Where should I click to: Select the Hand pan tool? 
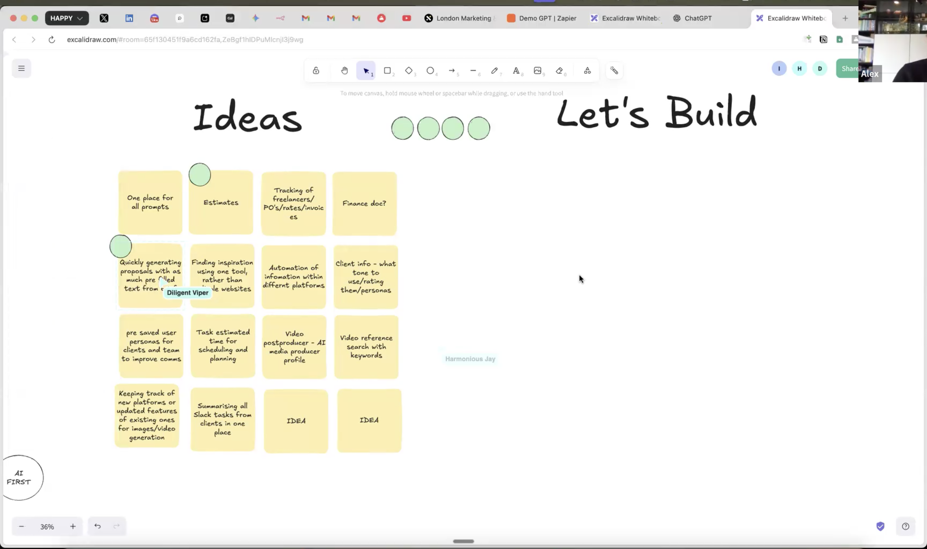coord(344,70)
